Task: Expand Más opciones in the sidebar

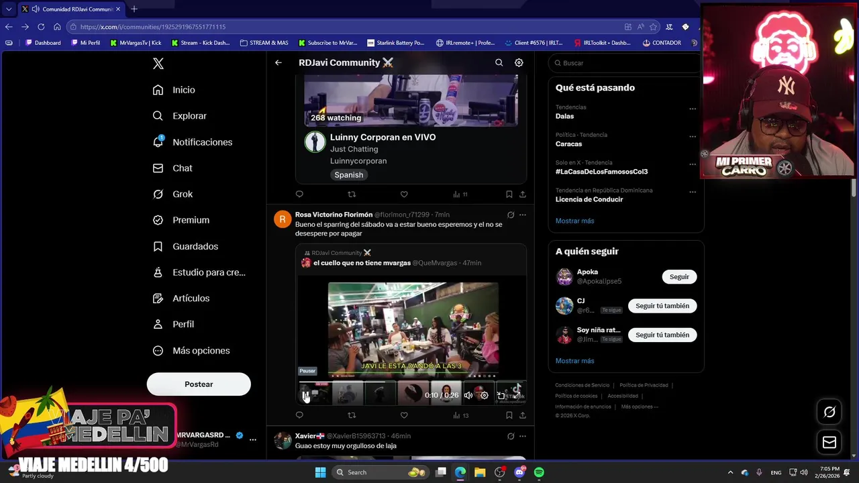Action: point(191,350)
